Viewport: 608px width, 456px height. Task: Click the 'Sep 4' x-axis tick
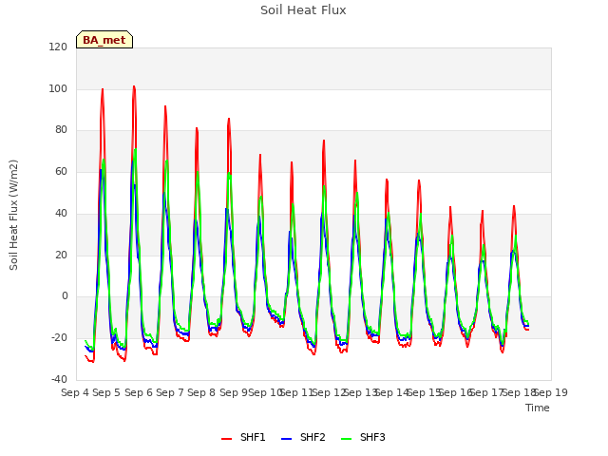(x=75, y=392)
